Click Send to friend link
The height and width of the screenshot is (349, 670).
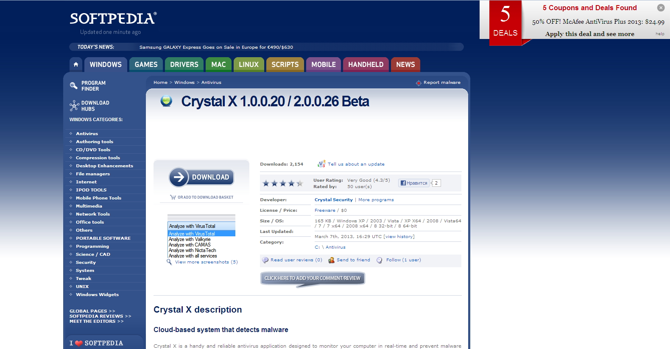(x=353, y=260)
